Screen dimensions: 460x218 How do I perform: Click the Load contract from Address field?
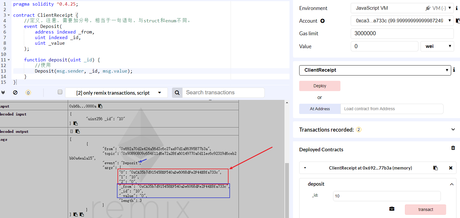pyautogui.click(x=392, y=109)
